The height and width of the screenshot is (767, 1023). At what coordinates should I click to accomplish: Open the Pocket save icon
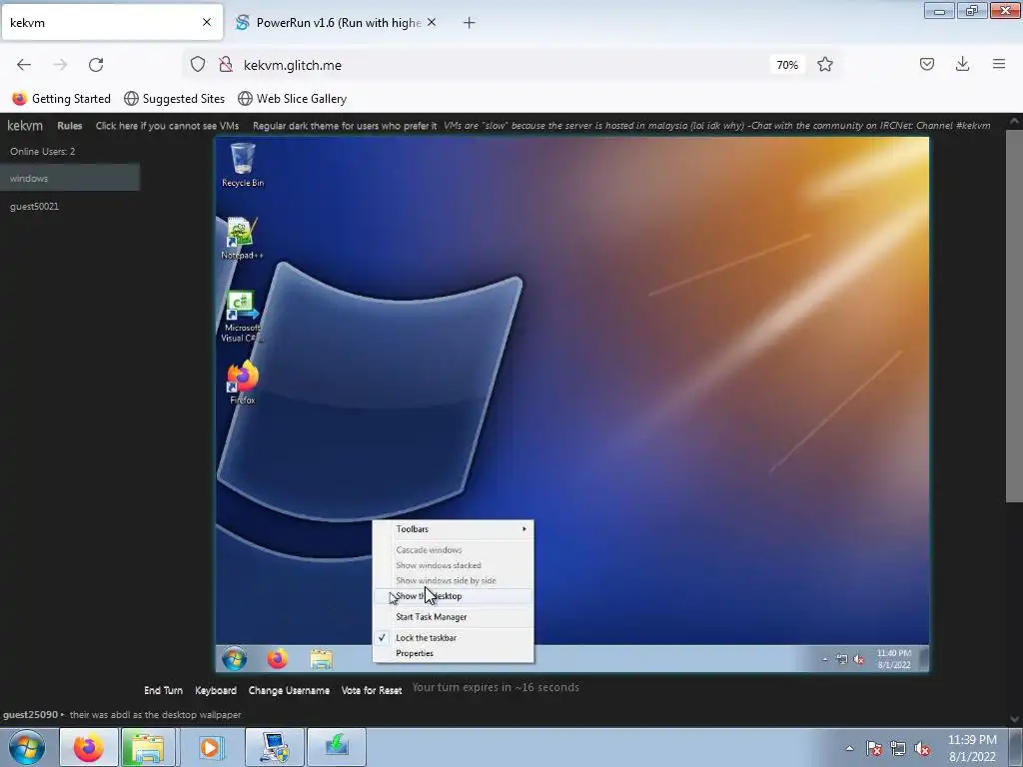click(926, 64)
